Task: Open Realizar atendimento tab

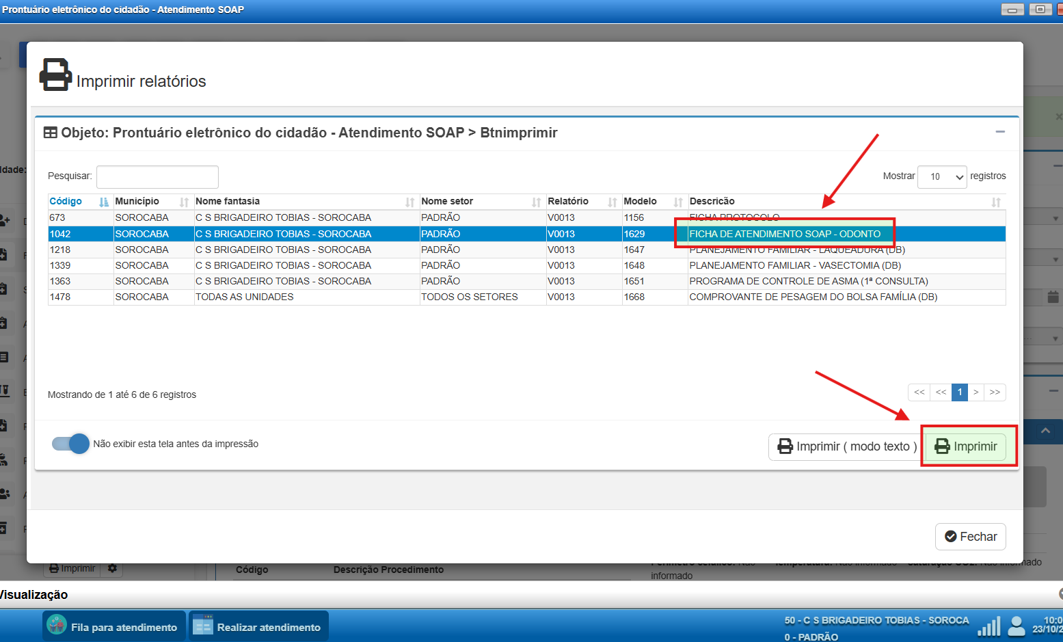Action: click(258, 626)
